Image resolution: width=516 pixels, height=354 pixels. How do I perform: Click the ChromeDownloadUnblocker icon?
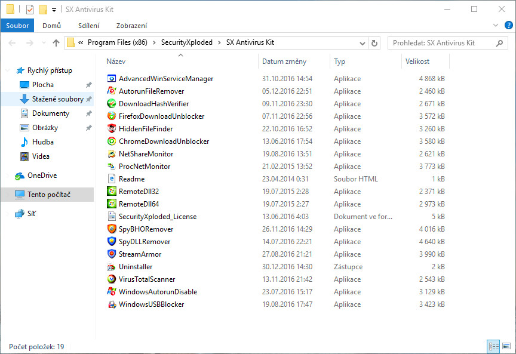(x=112, y=141)
